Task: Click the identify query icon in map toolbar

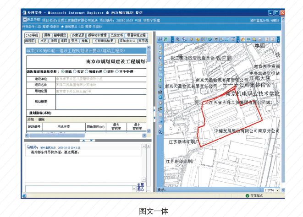Action: (177, 39)
